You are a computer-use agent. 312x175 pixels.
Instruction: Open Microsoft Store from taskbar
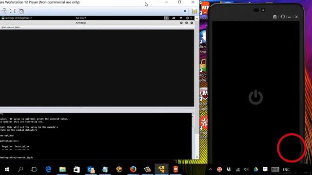pyautogui.click(x=77, y=169)
